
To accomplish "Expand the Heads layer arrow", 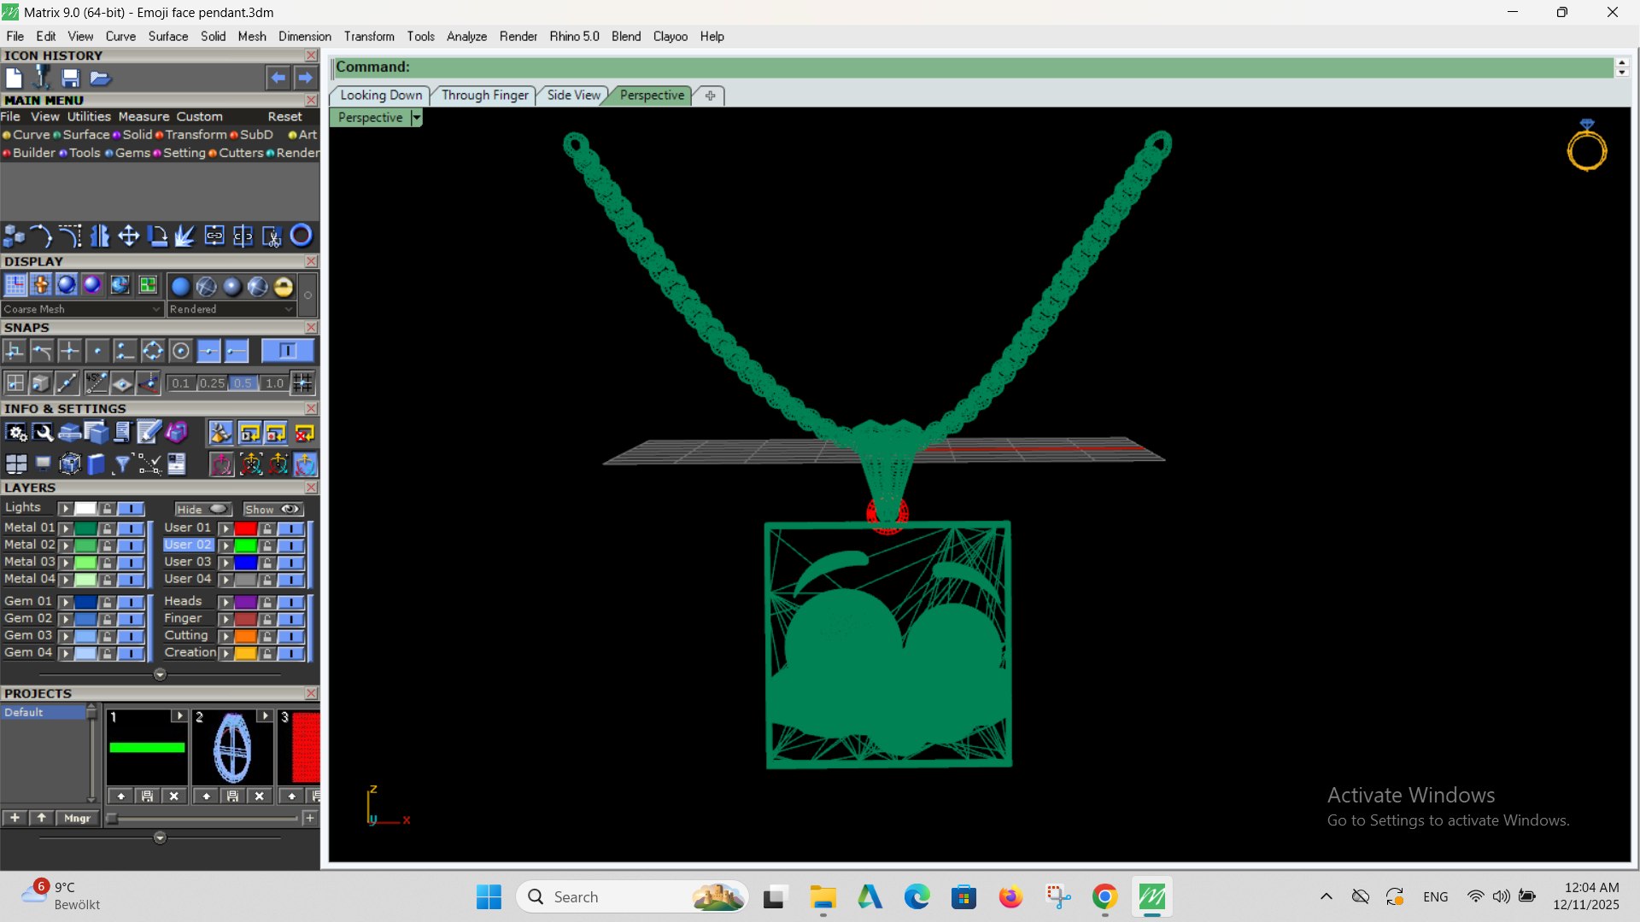I will pos(225,602).
